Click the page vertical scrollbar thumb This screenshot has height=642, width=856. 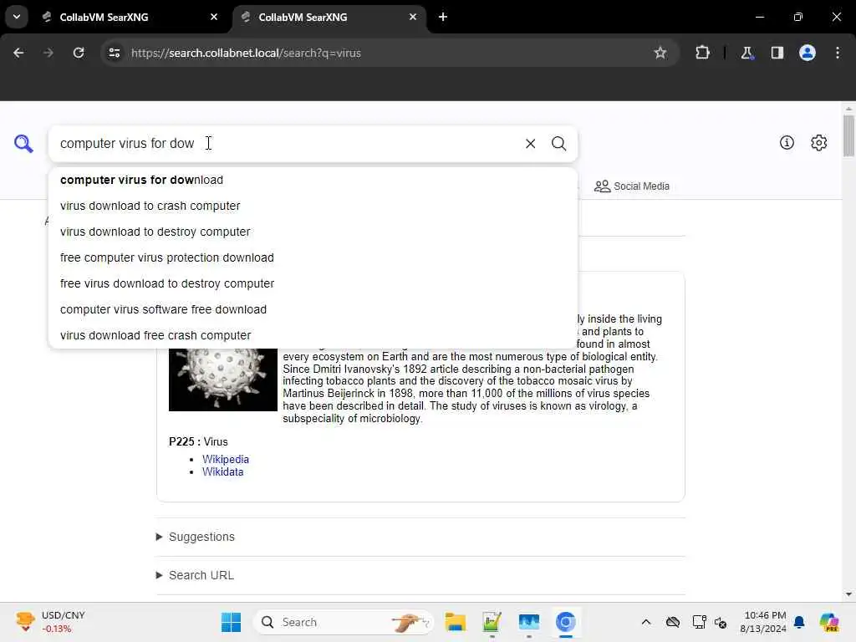848,136
